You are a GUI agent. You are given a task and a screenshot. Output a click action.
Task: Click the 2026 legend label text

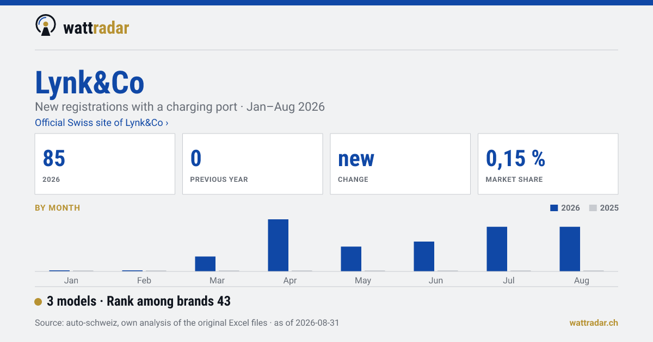[x=570, y=208]
